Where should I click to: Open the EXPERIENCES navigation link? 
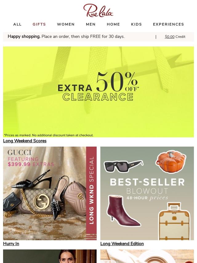pyautogui.click(x=168, y=24)
